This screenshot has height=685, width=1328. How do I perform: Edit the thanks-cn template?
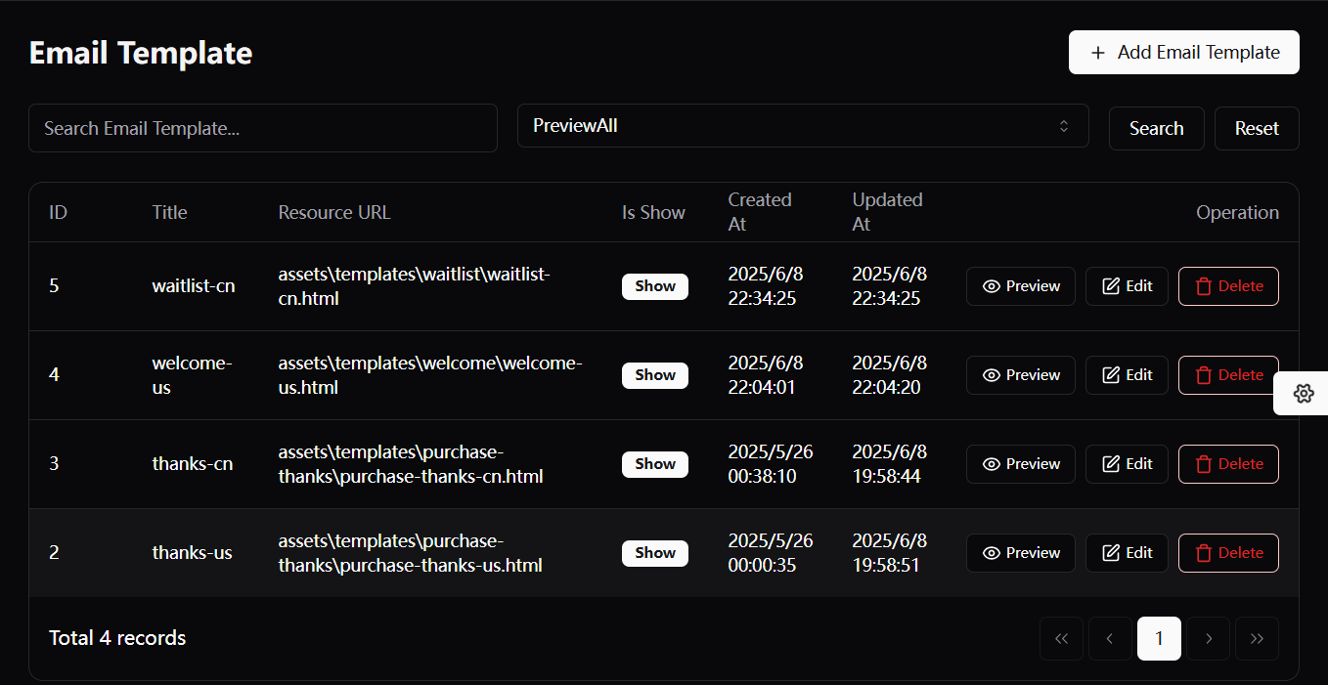[x=1127, y=464]
